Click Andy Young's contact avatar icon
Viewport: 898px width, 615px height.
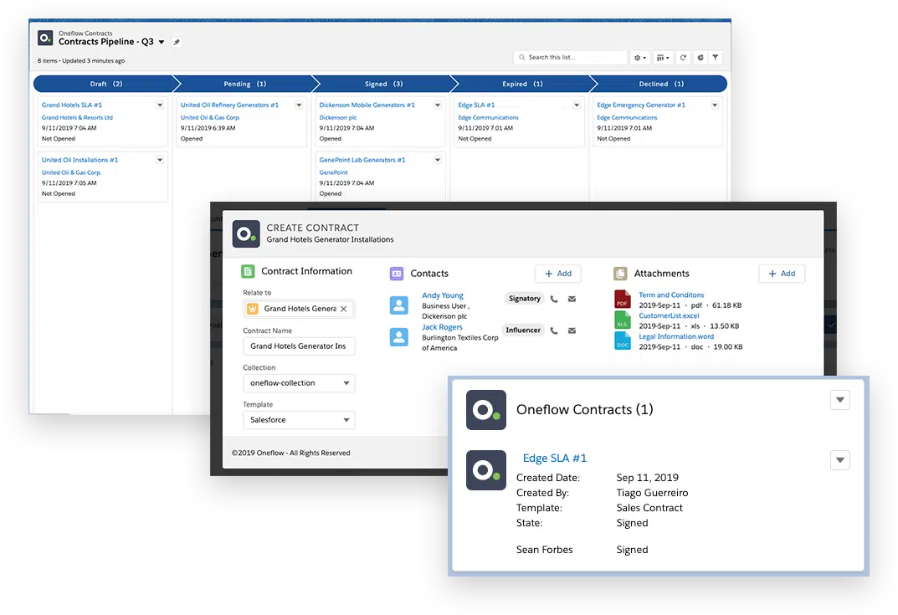coord(399,305)
